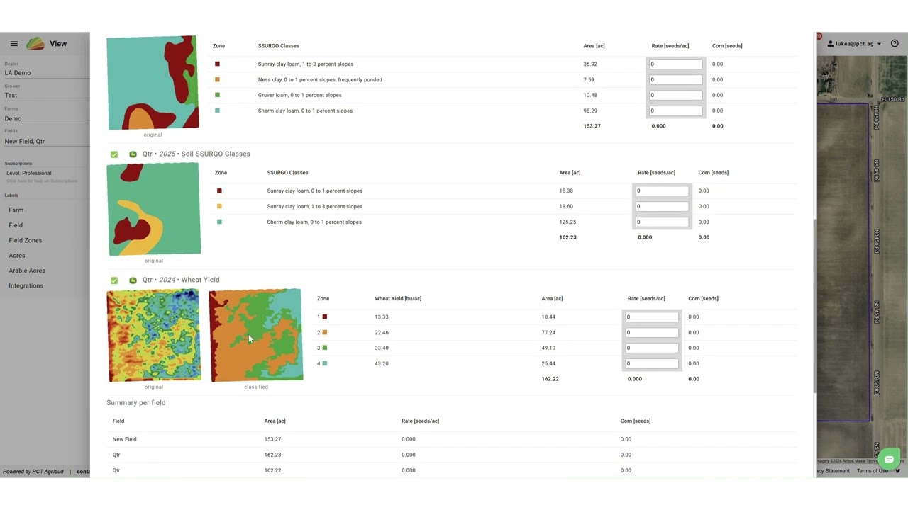Select the Acres label option
Viewport: 908px width, 510px height.
[x=16, y=256]
